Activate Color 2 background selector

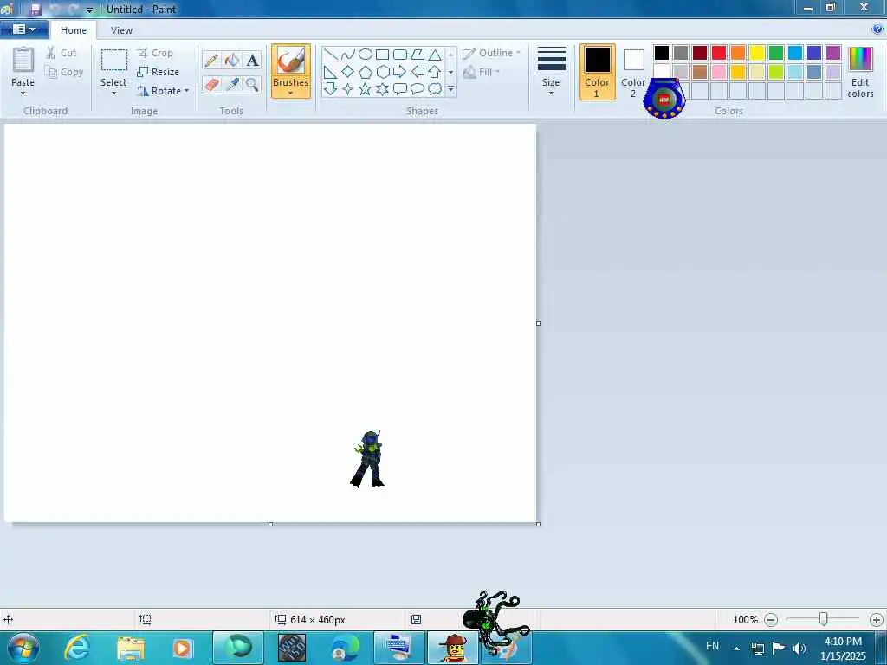633,72
